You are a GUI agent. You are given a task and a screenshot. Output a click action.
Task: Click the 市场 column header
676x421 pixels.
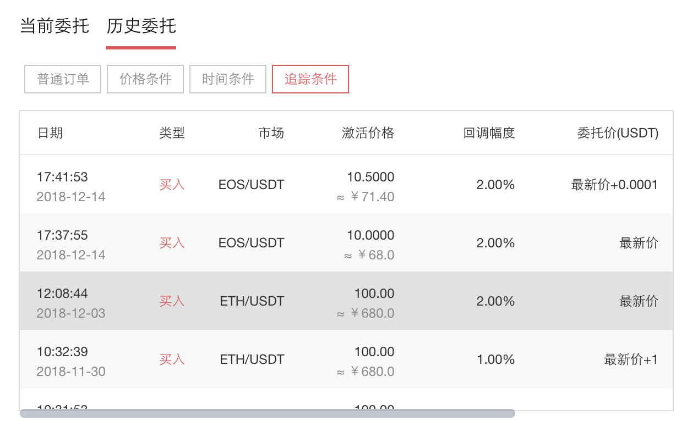271,133
